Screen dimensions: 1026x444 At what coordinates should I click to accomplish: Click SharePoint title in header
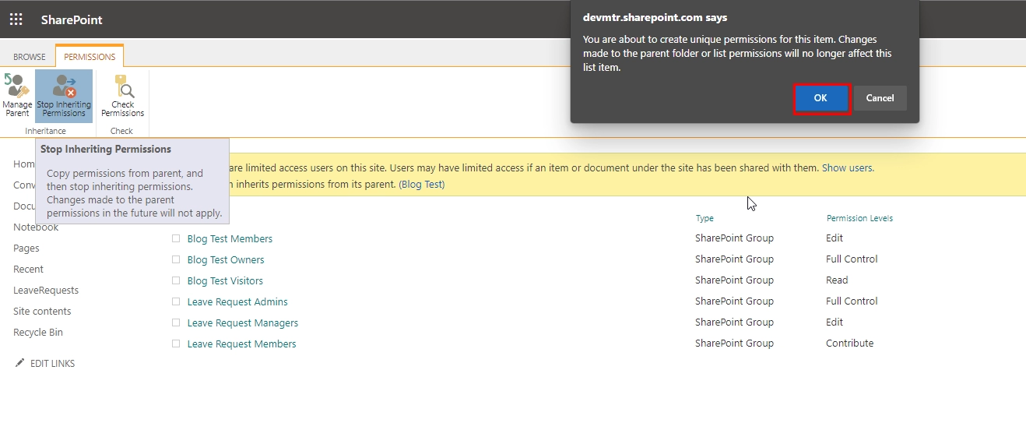click(72, 19)
